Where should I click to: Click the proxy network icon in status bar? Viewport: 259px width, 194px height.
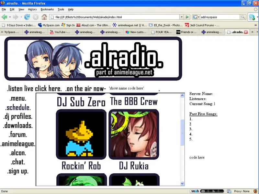coord(229,191)
